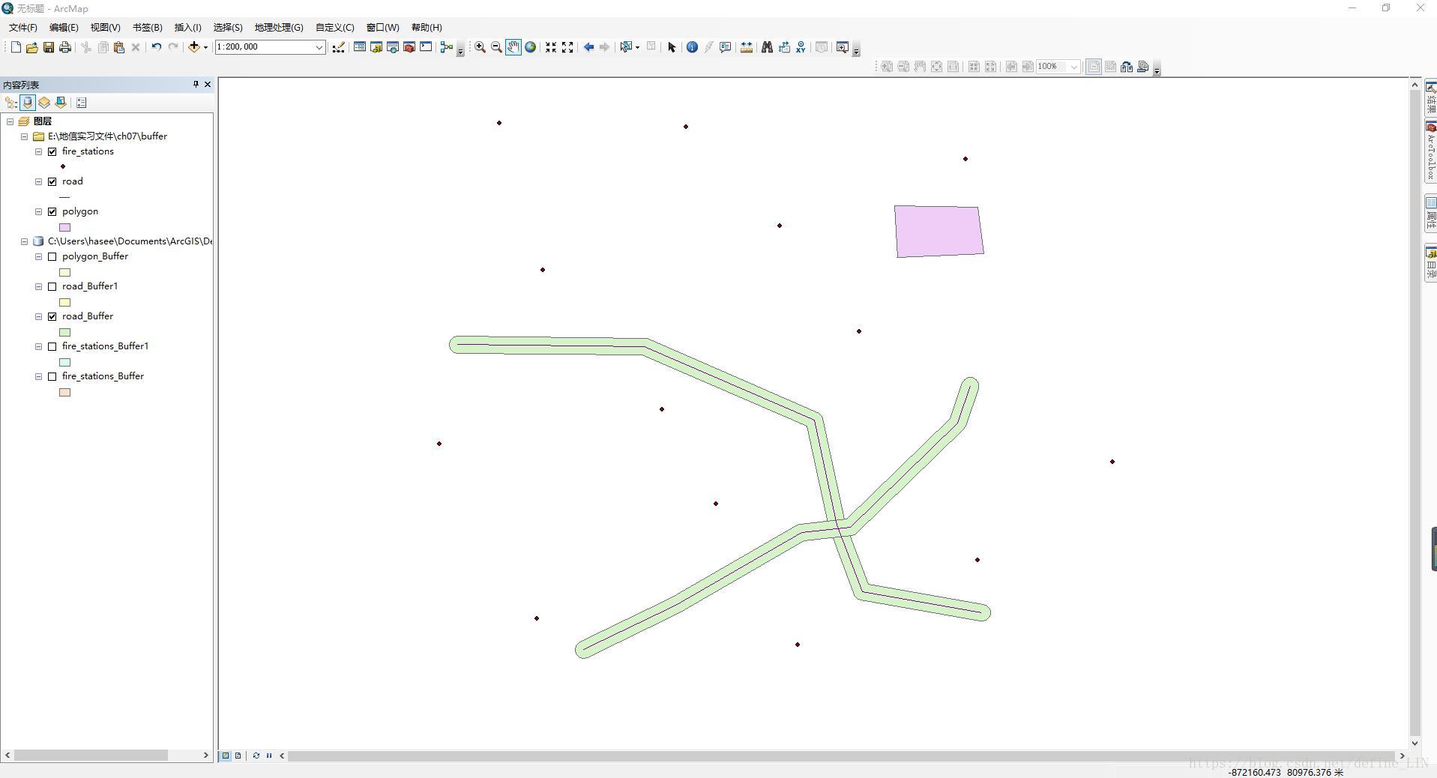Image resolution: width=1437 pixels, height=778 pixels.
Task: Open the 文件(F) menu
Action: point(23,27)
